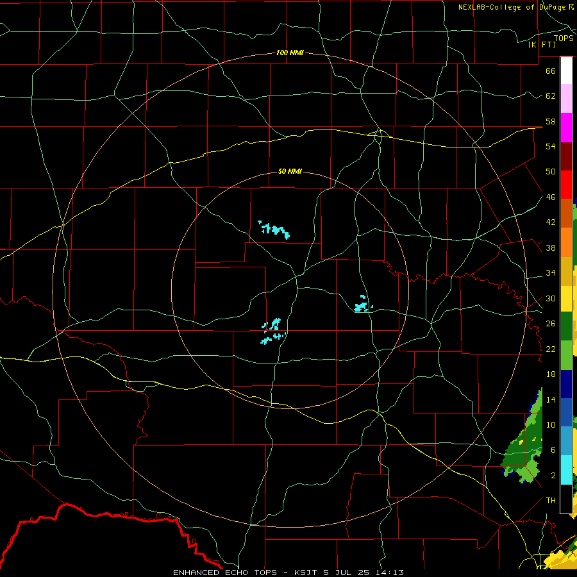Click the 100 NMI range ring label
Image resolution: width=577 pixels, height=577 pixels.
point(290,53)
